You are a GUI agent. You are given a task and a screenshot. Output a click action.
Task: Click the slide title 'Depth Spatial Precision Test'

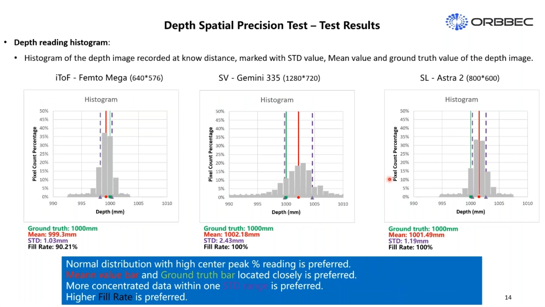coord(272,25)
